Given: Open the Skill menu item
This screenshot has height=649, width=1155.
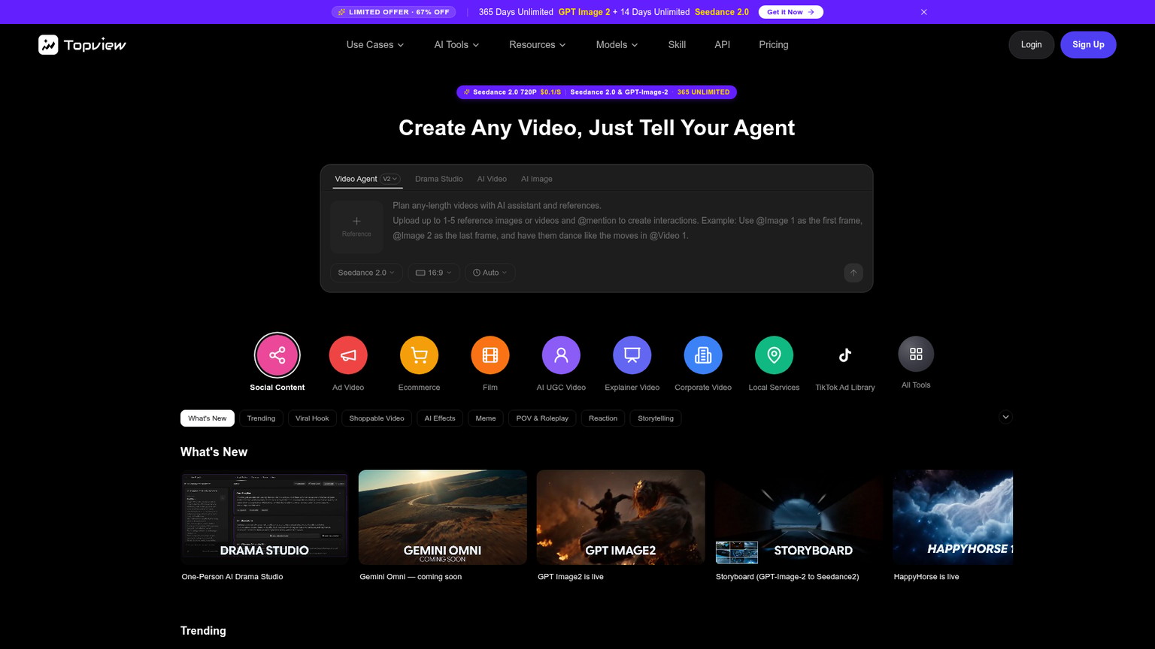Looking at the screenshot, I should coord(677,45).
